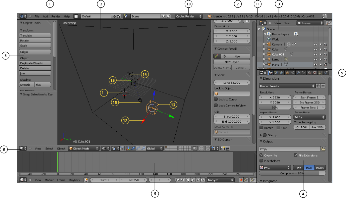The width and height of the screenshot is (346, 198).
Task: Enable the Placeholders checkbox
Action: pyautogui.click(x=262, y=161)
